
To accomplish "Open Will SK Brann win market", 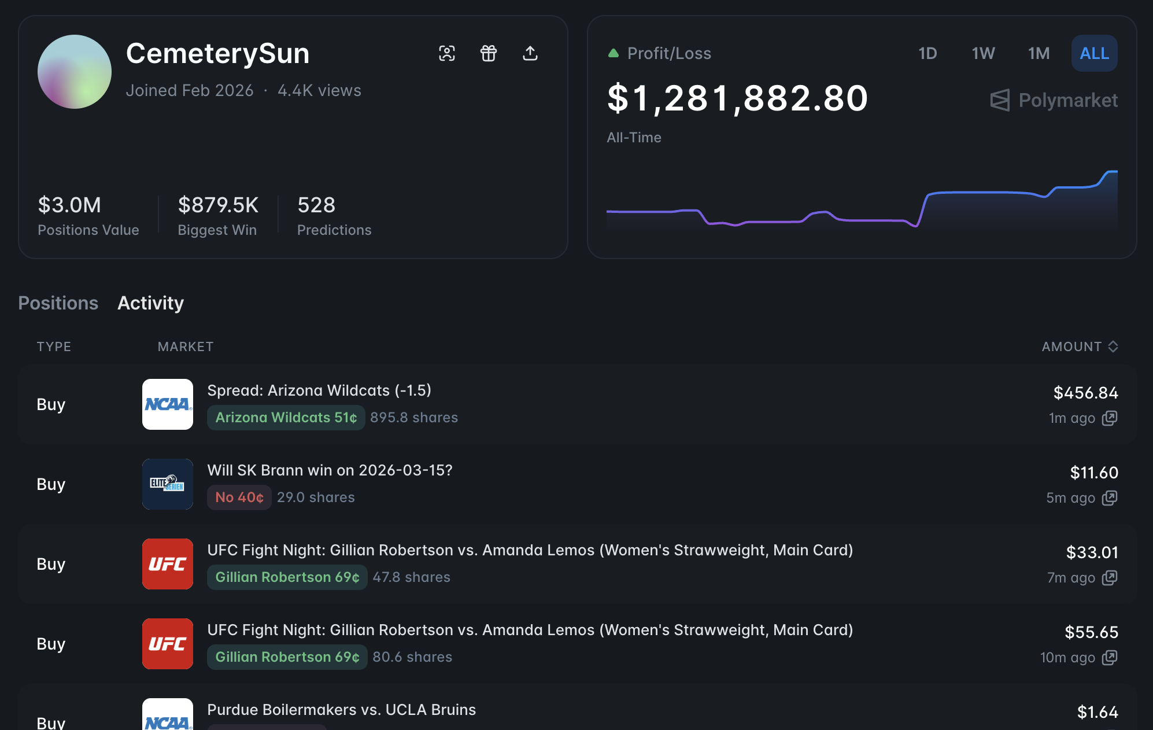I will (x=330, y=470).
